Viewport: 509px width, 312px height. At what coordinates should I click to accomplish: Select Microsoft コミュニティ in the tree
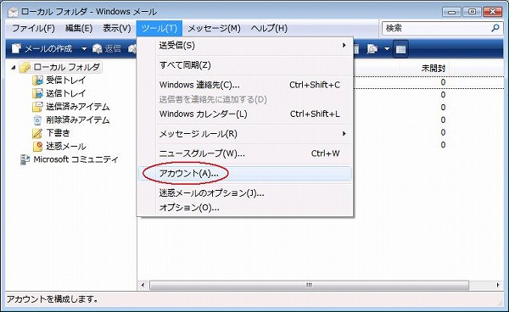click(76, 159)
